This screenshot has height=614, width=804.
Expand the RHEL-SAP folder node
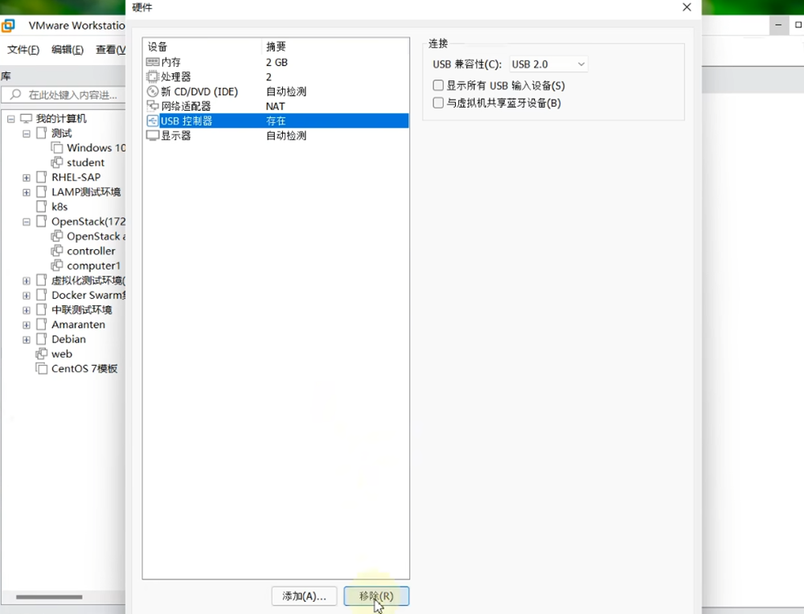[27, 178]
